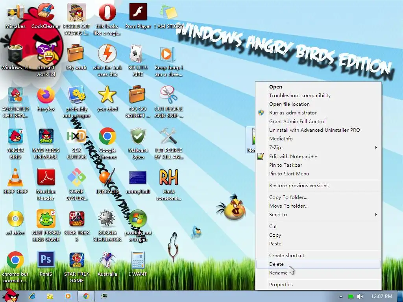403x302 pixels.
Task: Choose Delete in the context menu
Action: point(318,264)
